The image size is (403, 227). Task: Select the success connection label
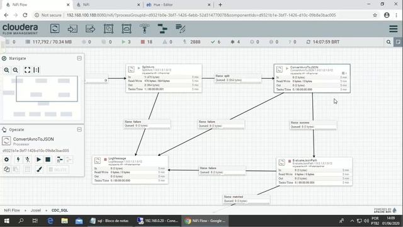313,125
